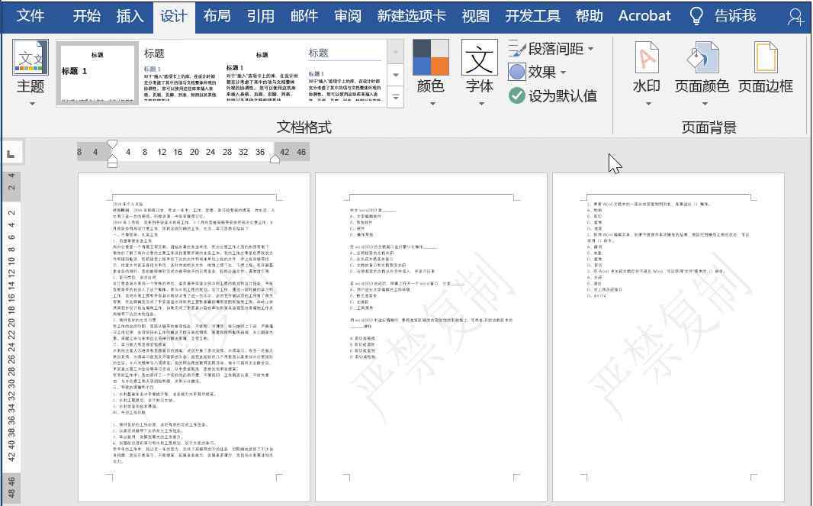Expand the 段落间距 (Paragraph Spacing) dropdown
The width and height of the screenshot is (813, 506).
point(590,49)
